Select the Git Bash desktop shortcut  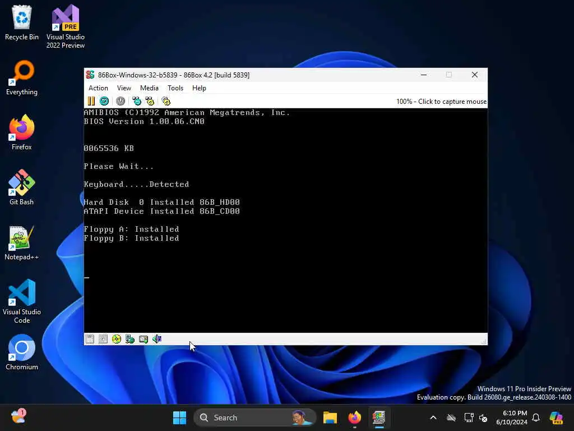click(22, 187)
